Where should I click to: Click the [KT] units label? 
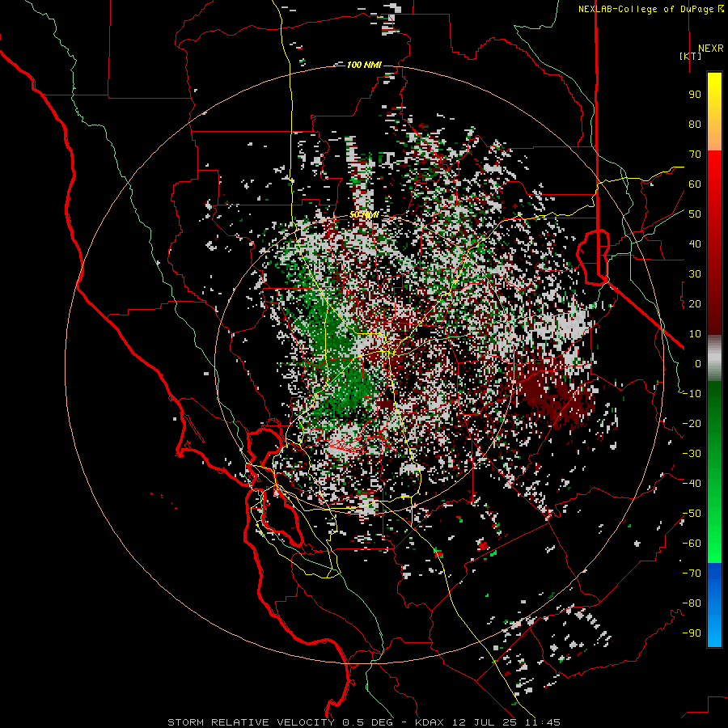[x=691, y=56]
